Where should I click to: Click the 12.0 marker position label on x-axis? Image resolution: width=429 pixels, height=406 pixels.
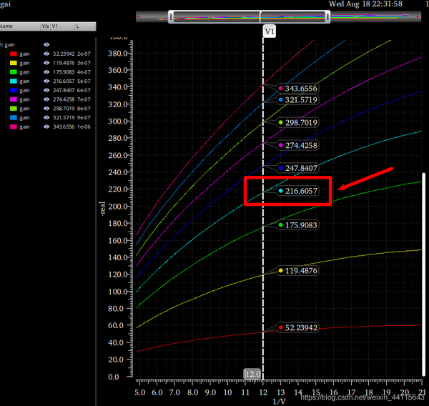tap(252, 374)
